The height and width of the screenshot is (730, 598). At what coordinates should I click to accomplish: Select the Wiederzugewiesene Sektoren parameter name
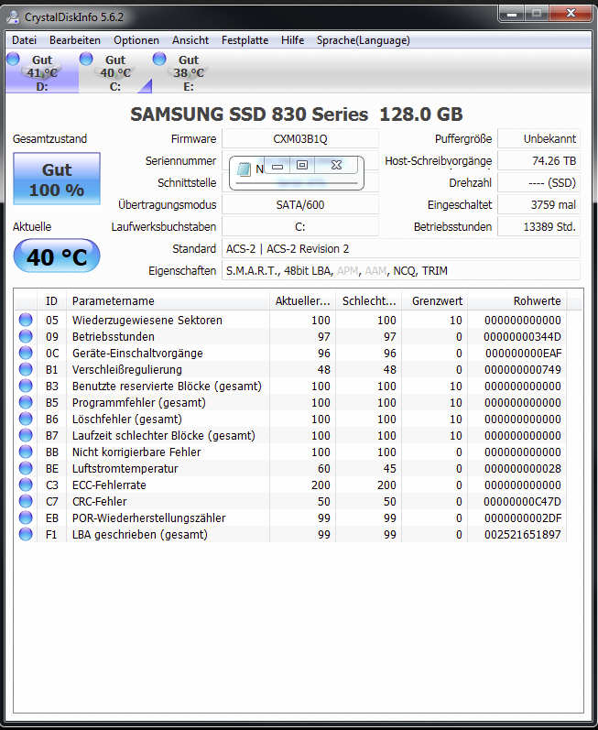click(x=147, y=321)
